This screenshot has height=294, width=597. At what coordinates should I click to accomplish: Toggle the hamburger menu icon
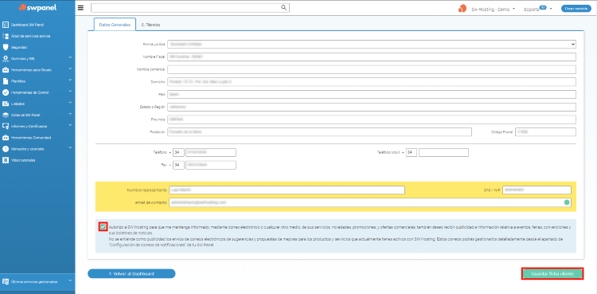[x=80, y=8]
